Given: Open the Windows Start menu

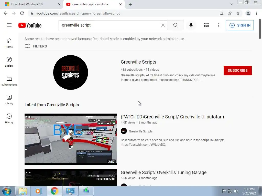Looking at the screenshot, I should (7, 191).
